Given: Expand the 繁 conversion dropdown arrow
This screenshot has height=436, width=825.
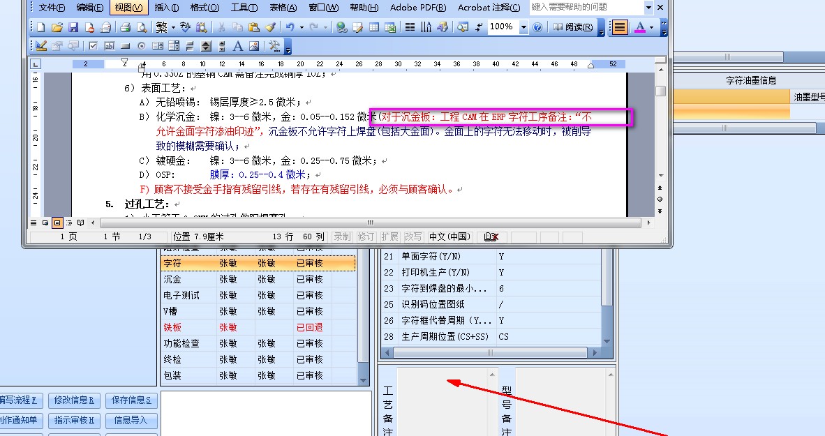Looking at the screenshot, I should 173,27.
